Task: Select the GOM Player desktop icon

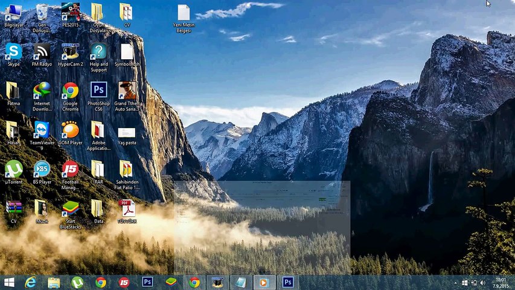Action: coord(70,133)
